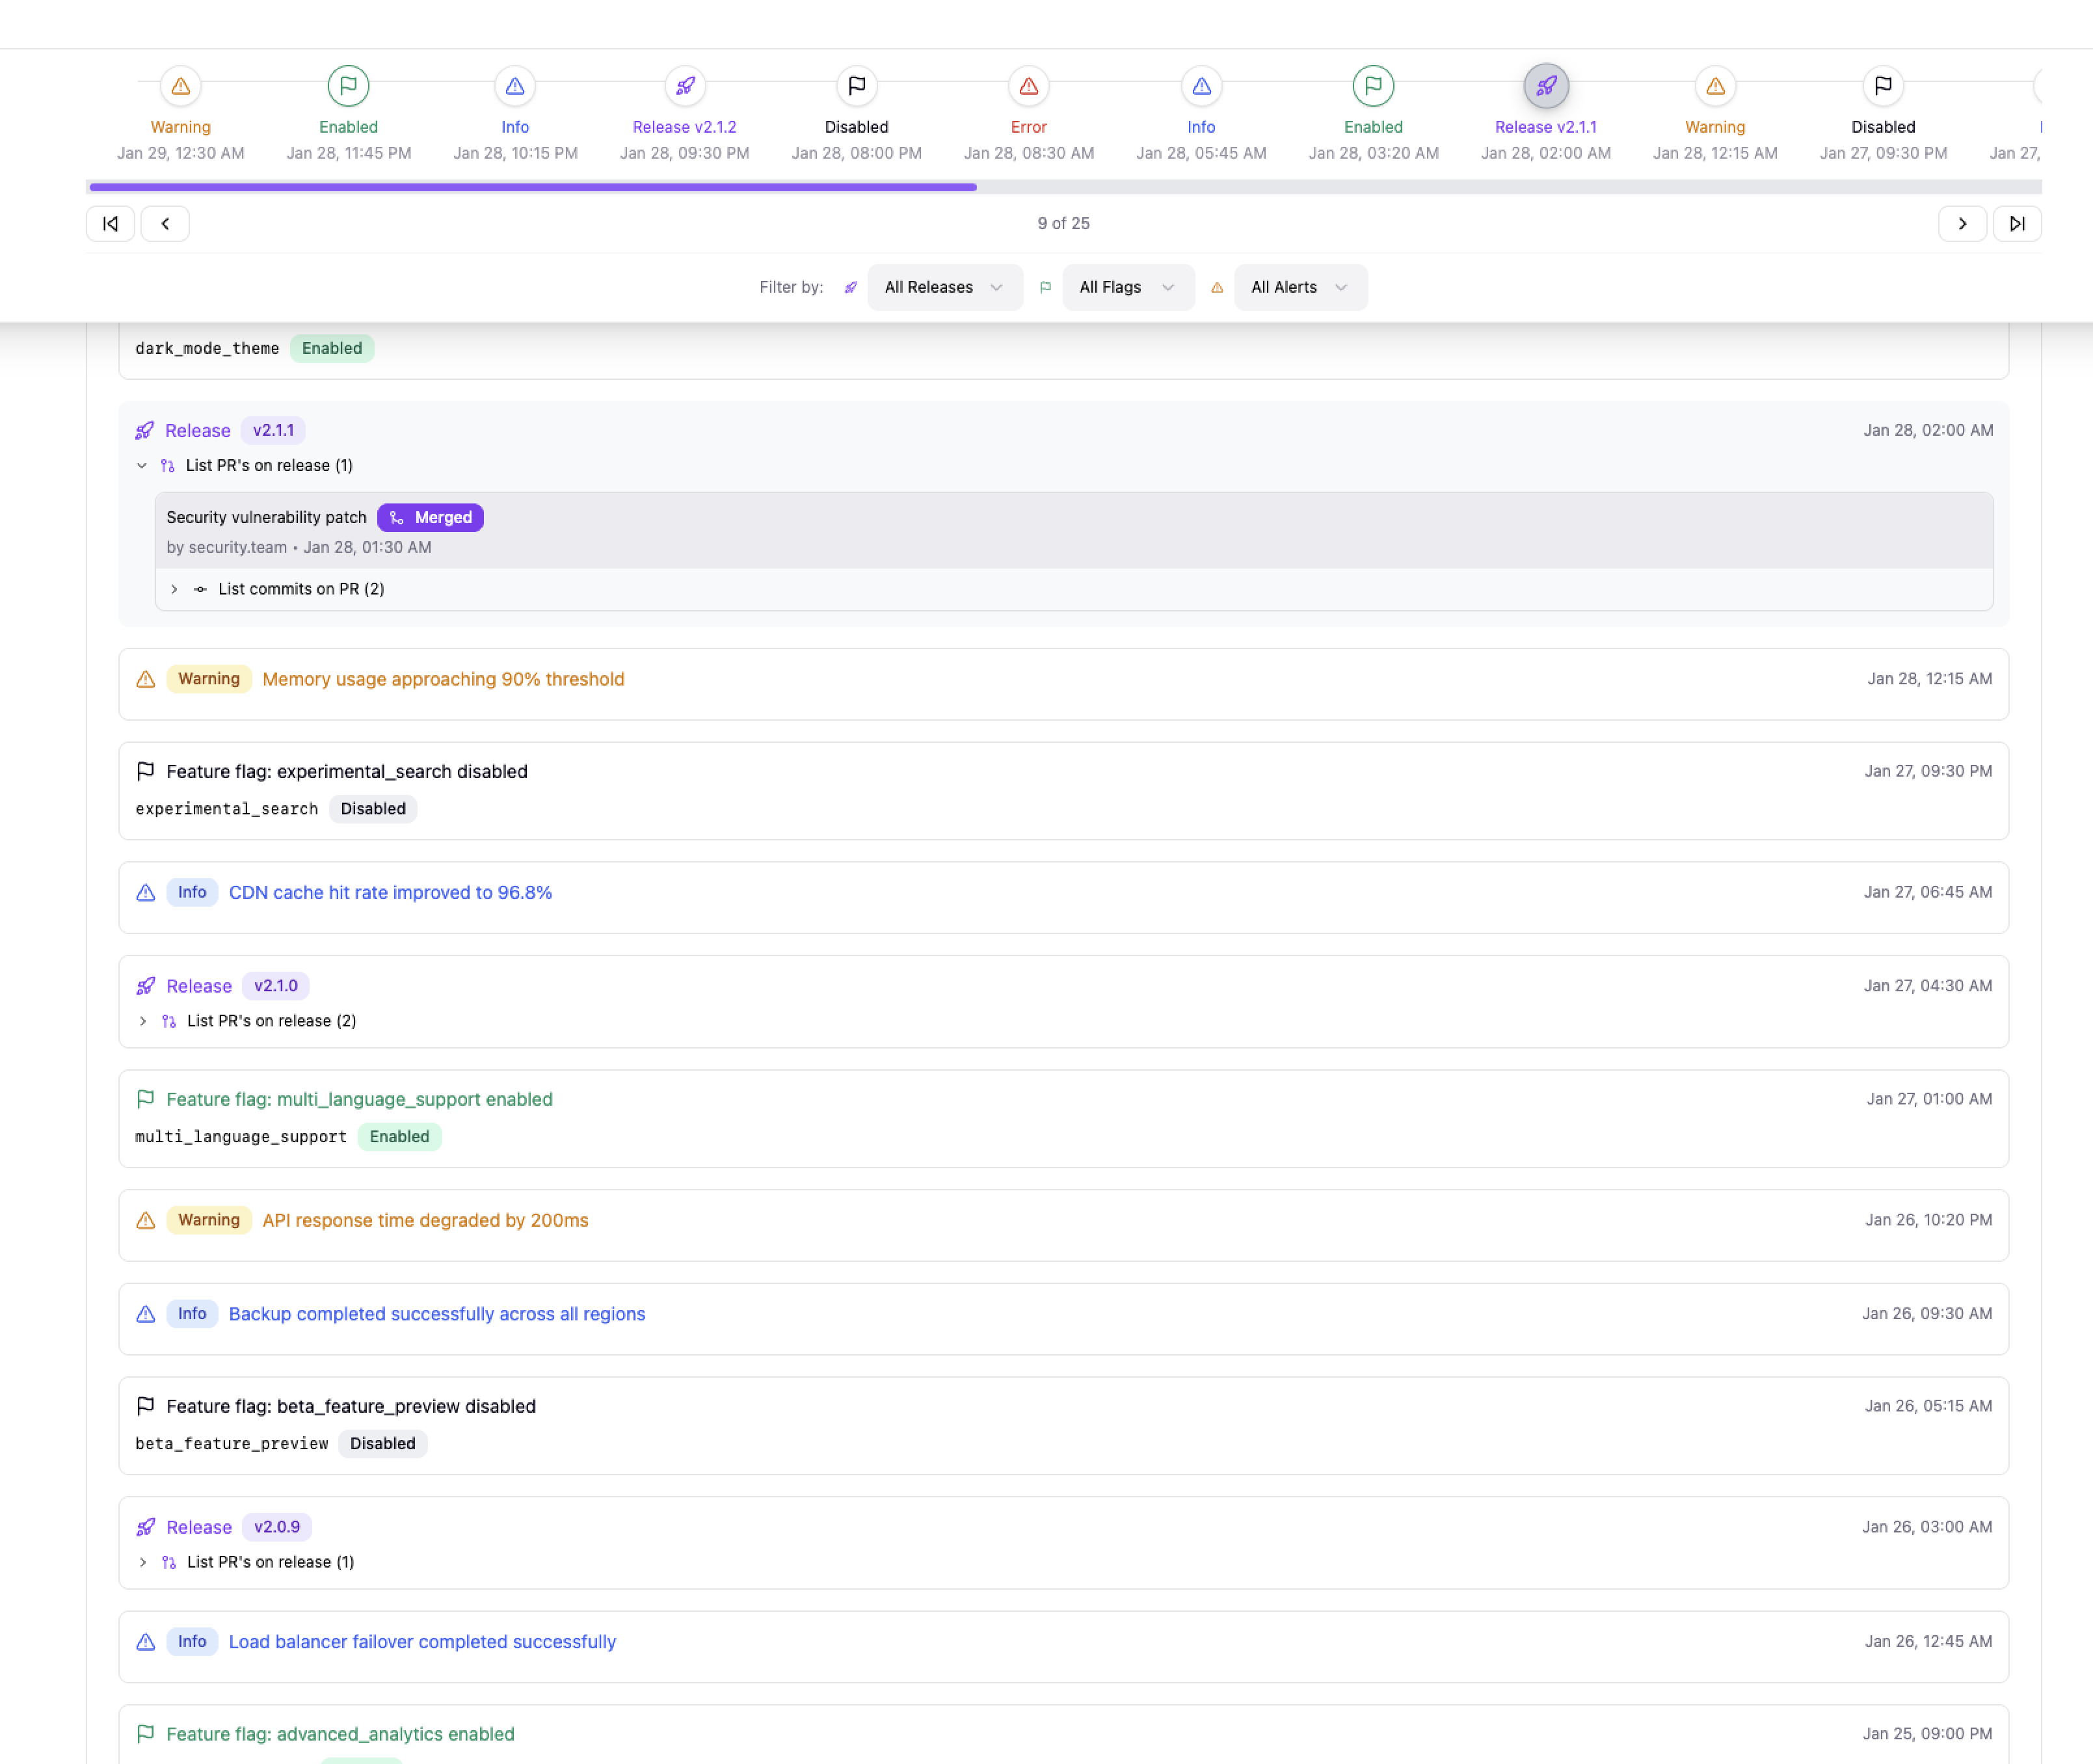Select the Warning marker at Jan 29, 12:30 AM
Screen dimensions: 2093x1764
click(180, 86)
